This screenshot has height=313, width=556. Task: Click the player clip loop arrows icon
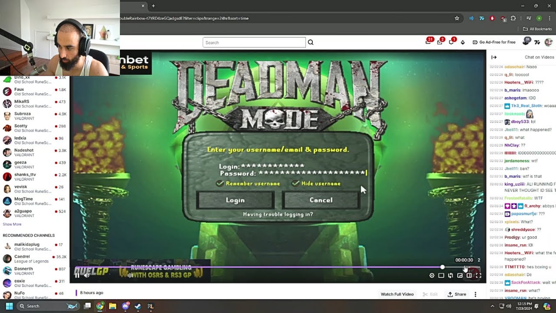[450, 275]
